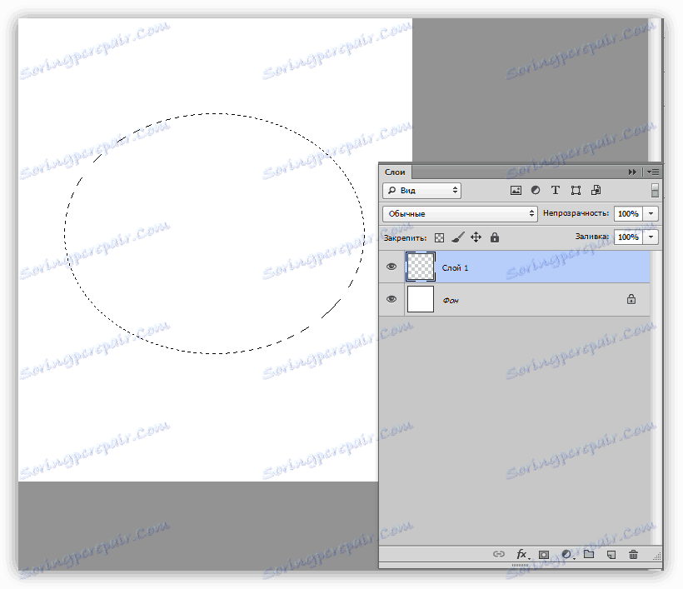The height and width of the screenshot is (589, 683).
Task: Open the Layers panel flyout menu
Action: pos(652,172)
